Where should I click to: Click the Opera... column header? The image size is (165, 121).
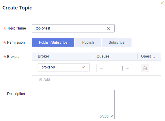point(148,56)
